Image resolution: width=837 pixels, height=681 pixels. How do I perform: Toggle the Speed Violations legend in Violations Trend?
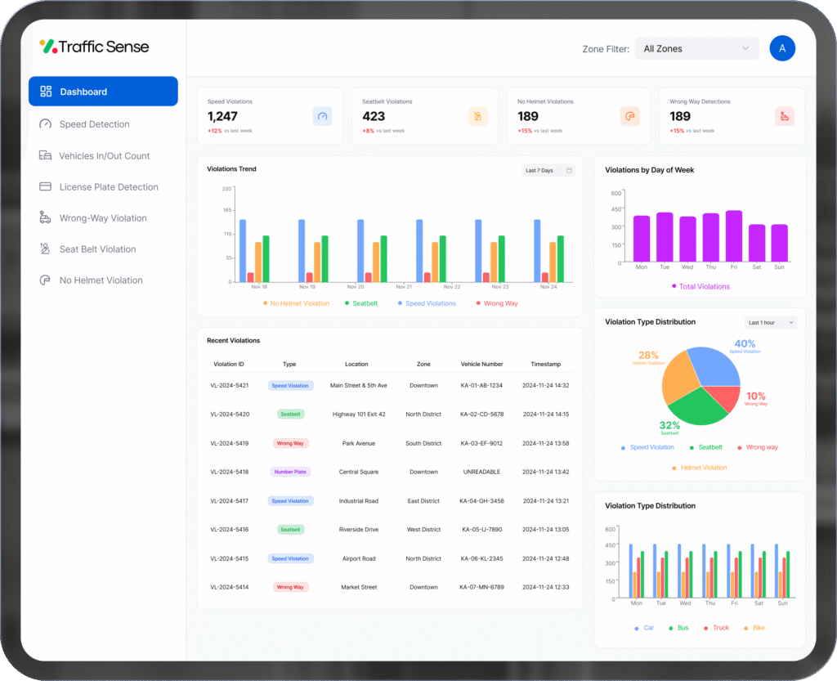coord(427,303)
